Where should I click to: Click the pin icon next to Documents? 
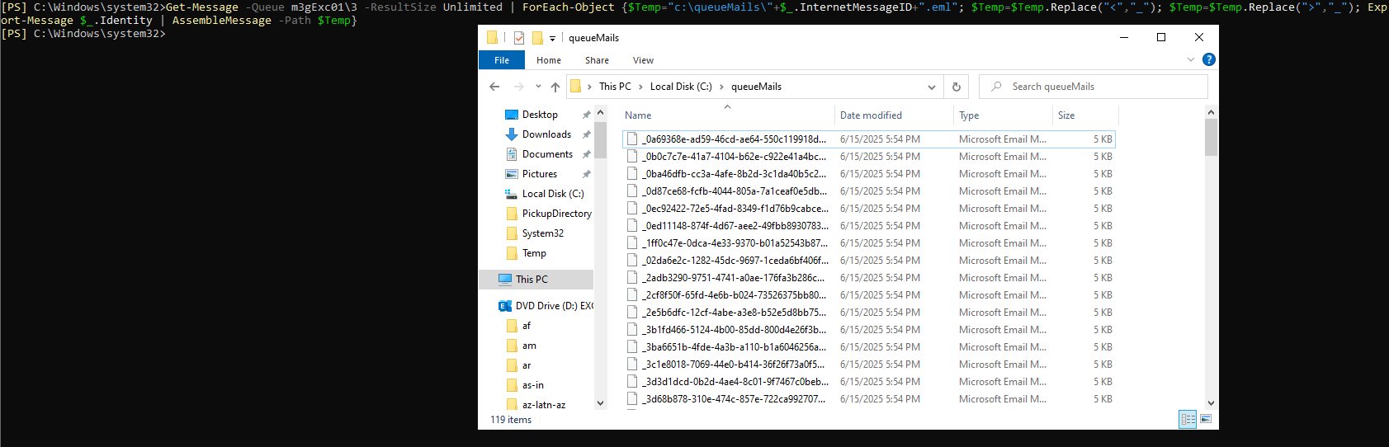point(587,154)
